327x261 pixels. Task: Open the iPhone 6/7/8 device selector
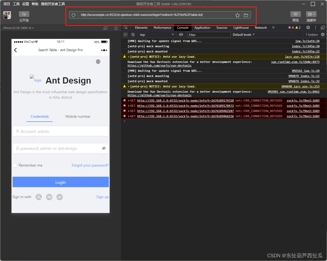tap(18, 28)
